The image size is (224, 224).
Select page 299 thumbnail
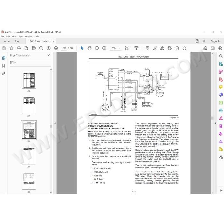29,156
